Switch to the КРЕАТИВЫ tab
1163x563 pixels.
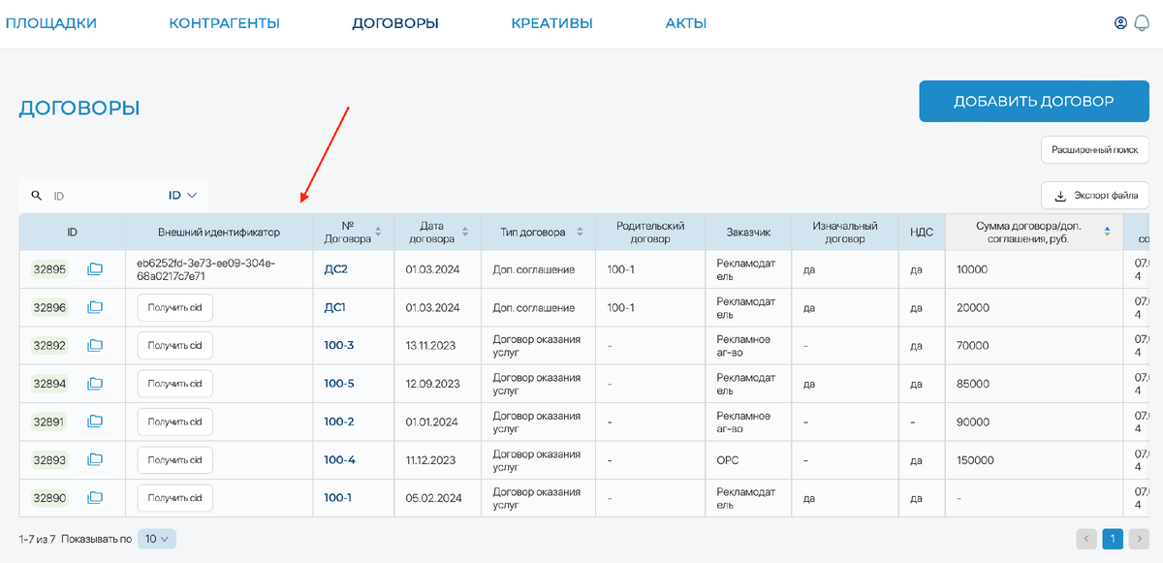click(x=551, y=23)
